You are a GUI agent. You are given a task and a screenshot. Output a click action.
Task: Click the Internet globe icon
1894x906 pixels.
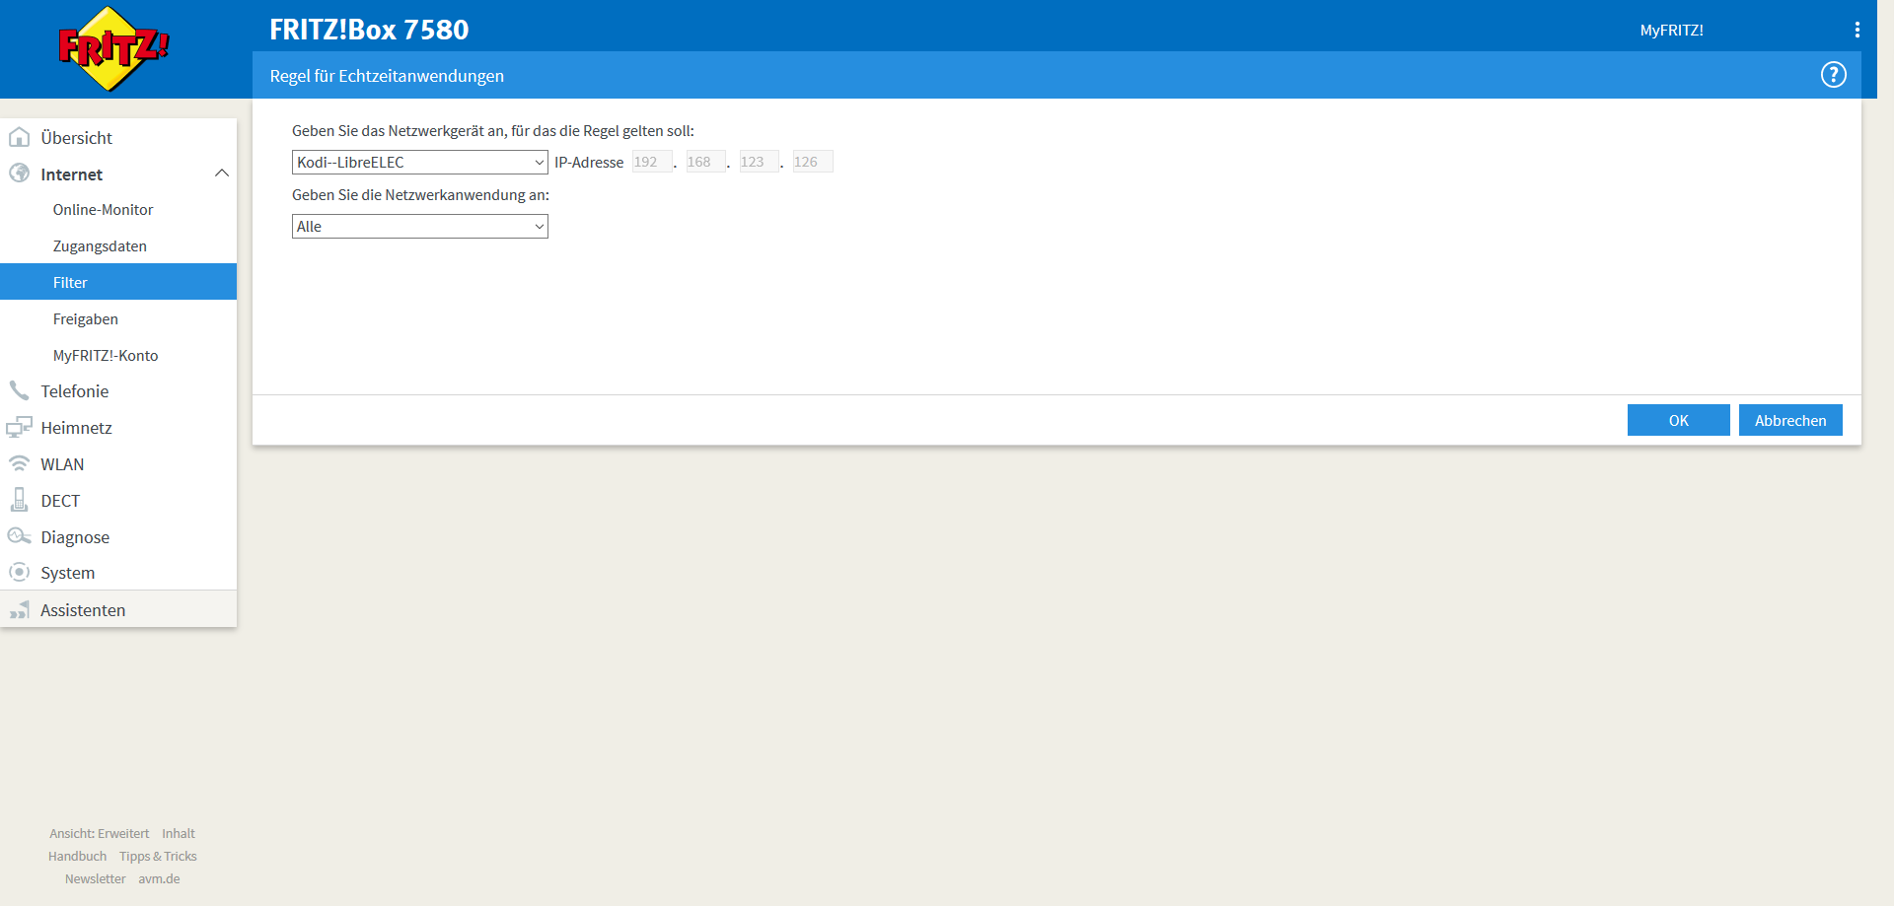(19, 174)
